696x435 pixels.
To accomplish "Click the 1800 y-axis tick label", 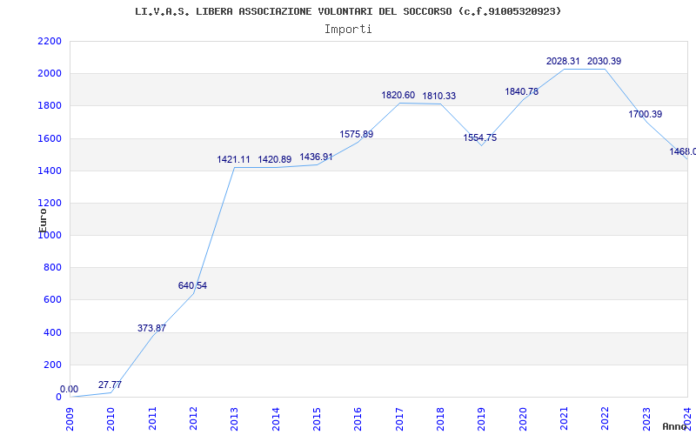I will click(50, 106).
